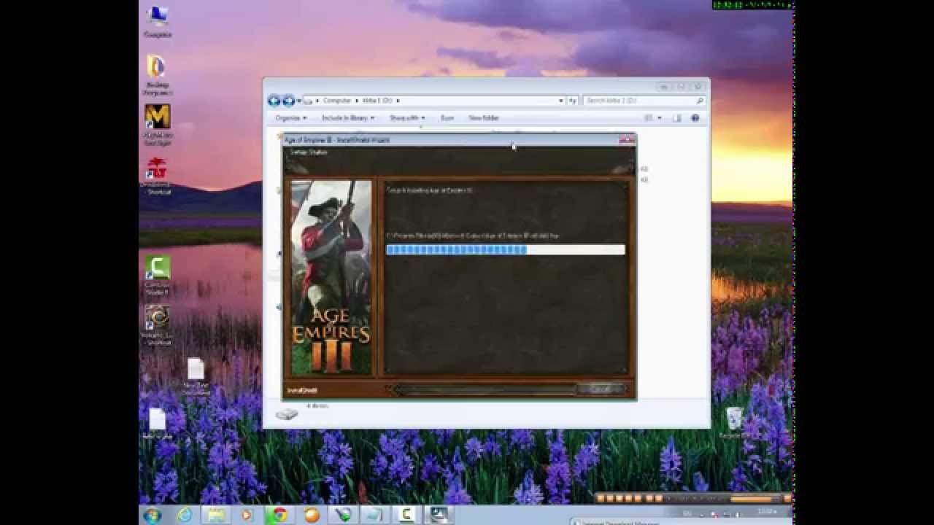934x525 pixels.
Task: Click New folder in Explorer toolbar
Action: (x=484, y=118)
